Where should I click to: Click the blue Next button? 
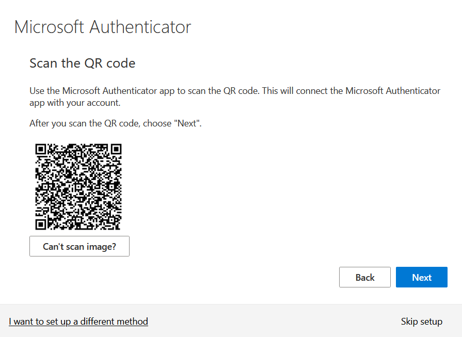click(421, 277)
